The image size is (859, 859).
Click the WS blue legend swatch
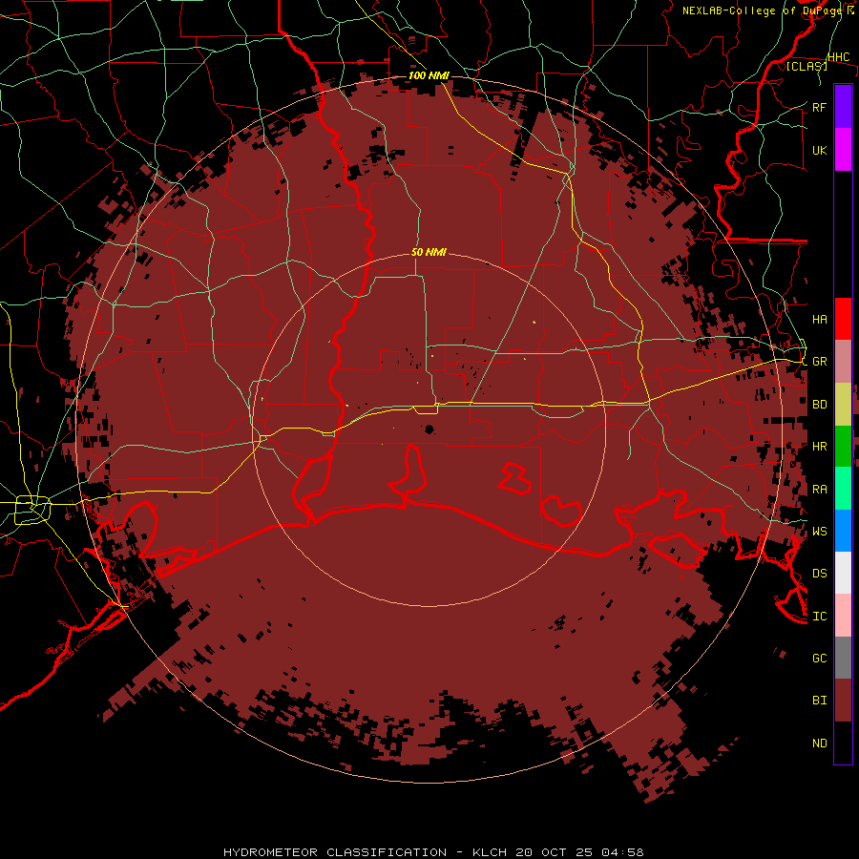[843, 531]
